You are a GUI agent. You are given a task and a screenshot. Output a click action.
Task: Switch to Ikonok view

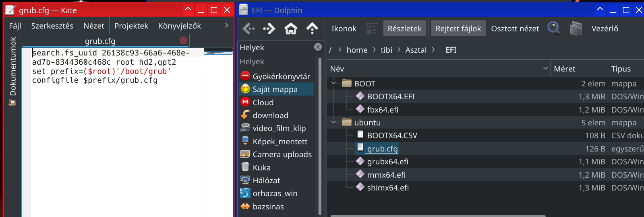[x=344, y=29]
